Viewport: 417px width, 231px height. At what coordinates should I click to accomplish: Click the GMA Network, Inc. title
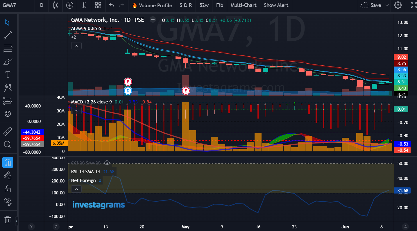point(95,20)
